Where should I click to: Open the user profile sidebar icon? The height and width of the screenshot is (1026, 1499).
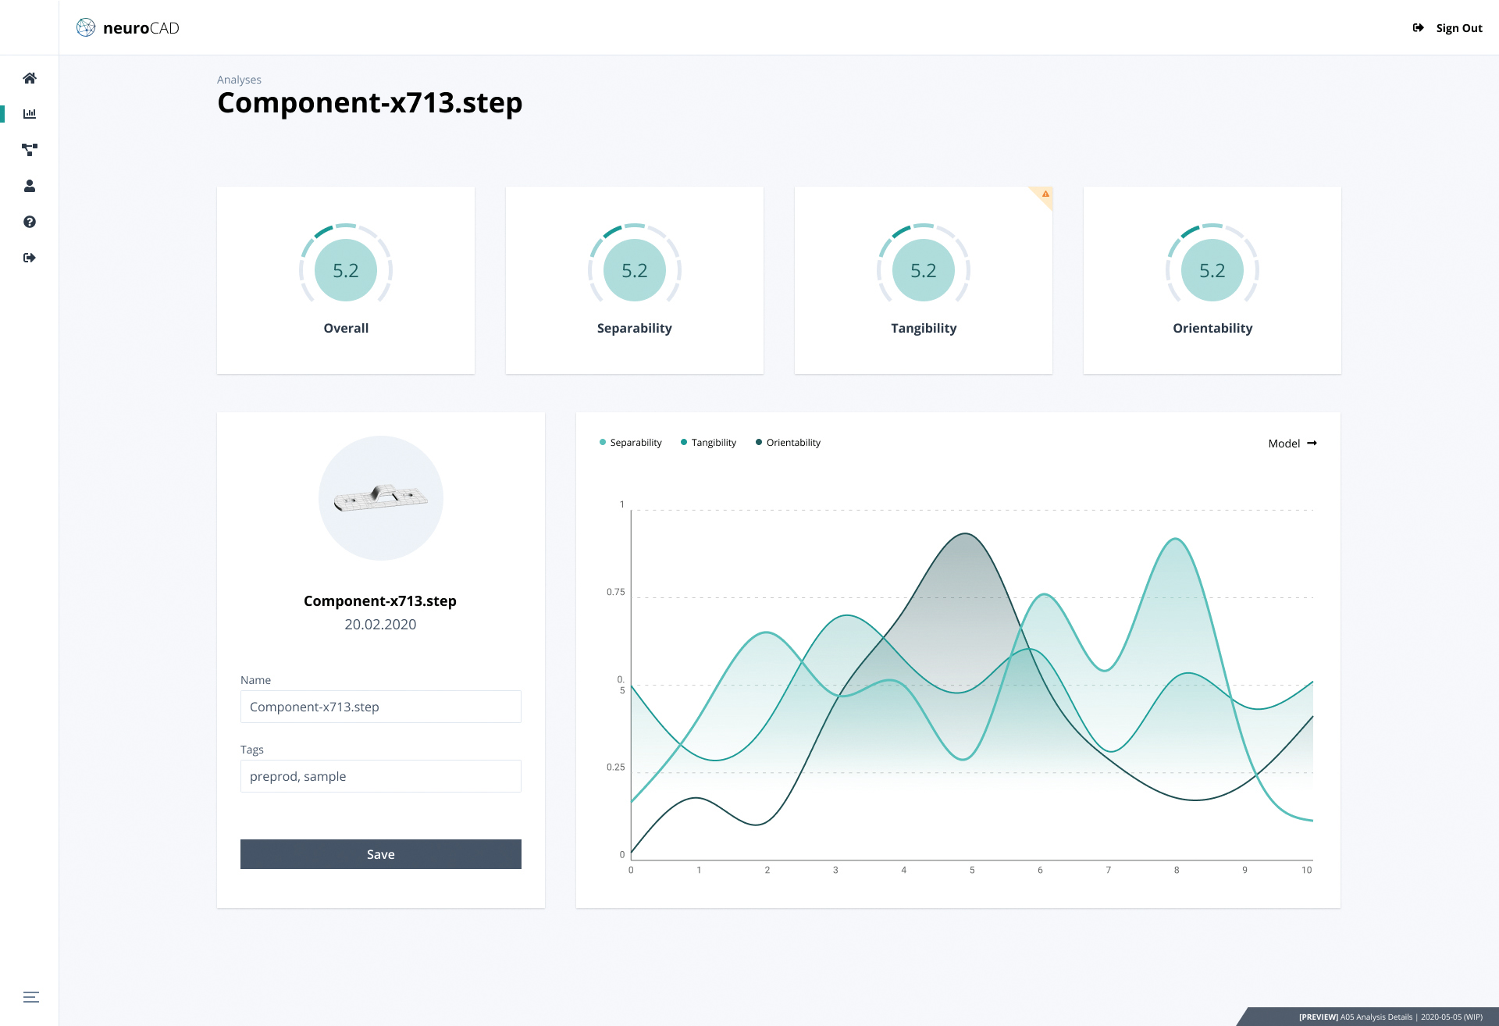pyautogui.click(x=30, y=186)
